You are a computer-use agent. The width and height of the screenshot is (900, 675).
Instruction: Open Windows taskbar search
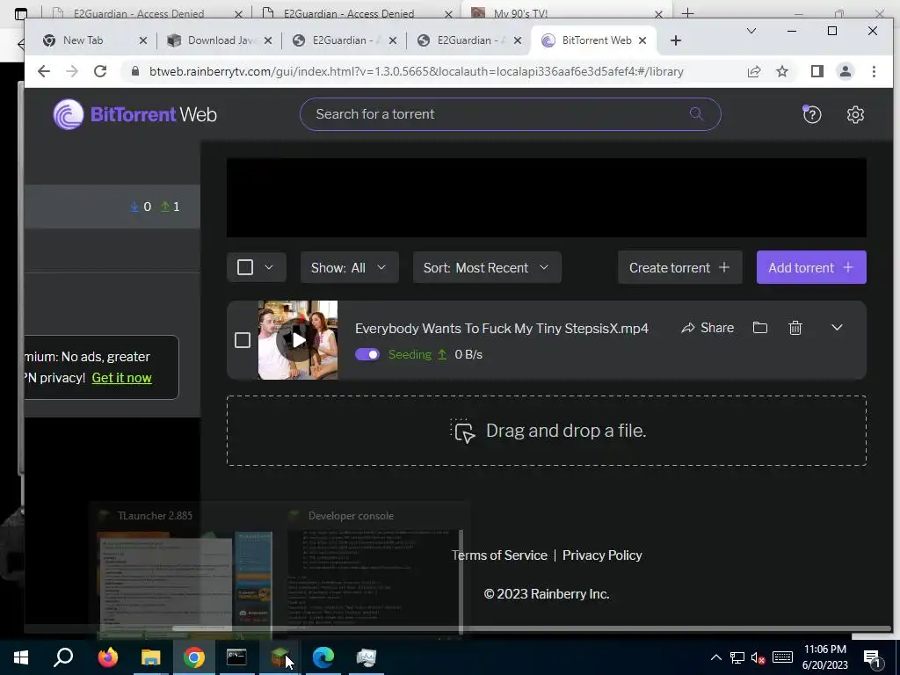63,657
